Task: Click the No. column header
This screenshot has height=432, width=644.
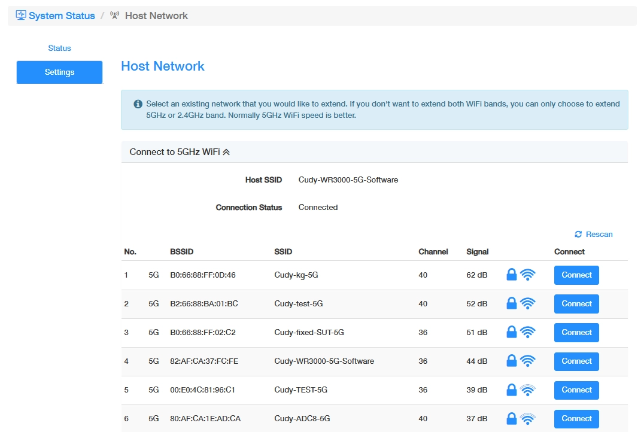Action: [130, 252]
